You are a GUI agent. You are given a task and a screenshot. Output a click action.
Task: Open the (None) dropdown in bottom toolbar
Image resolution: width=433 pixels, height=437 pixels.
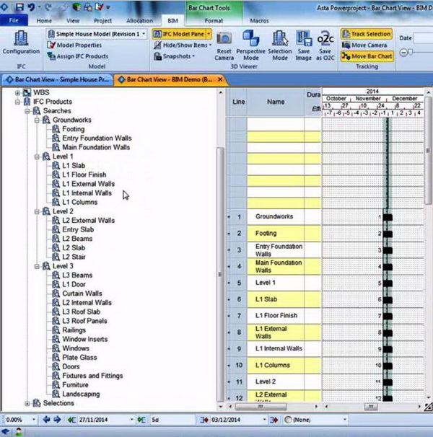pyautogui.click(x=344, y=420)
